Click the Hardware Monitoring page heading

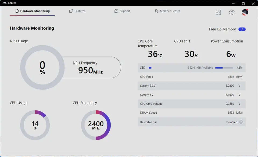32,28
